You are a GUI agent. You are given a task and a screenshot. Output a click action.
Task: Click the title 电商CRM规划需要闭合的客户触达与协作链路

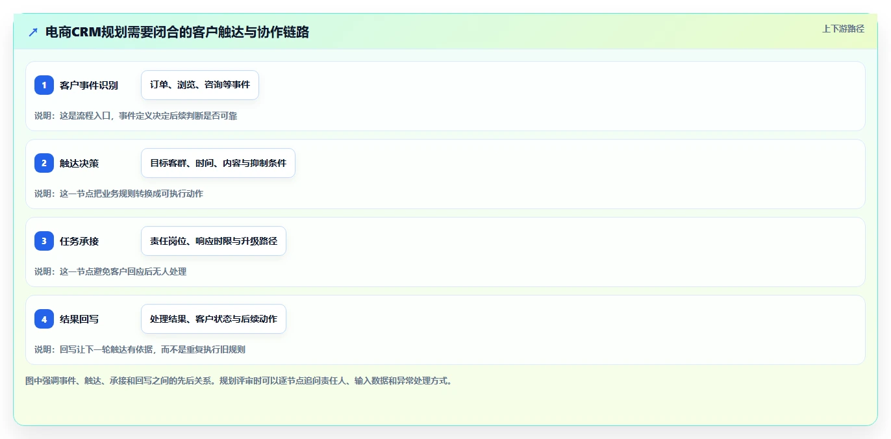pos(177,32)
